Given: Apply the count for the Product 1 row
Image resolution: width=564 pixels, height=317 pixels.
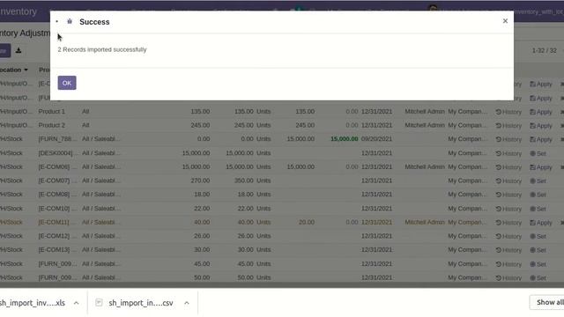Looking at the screenshot, I should point(541,112).
